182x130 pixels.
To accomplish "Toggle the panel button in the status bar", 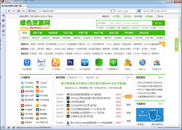I will [x=3, y=128].
